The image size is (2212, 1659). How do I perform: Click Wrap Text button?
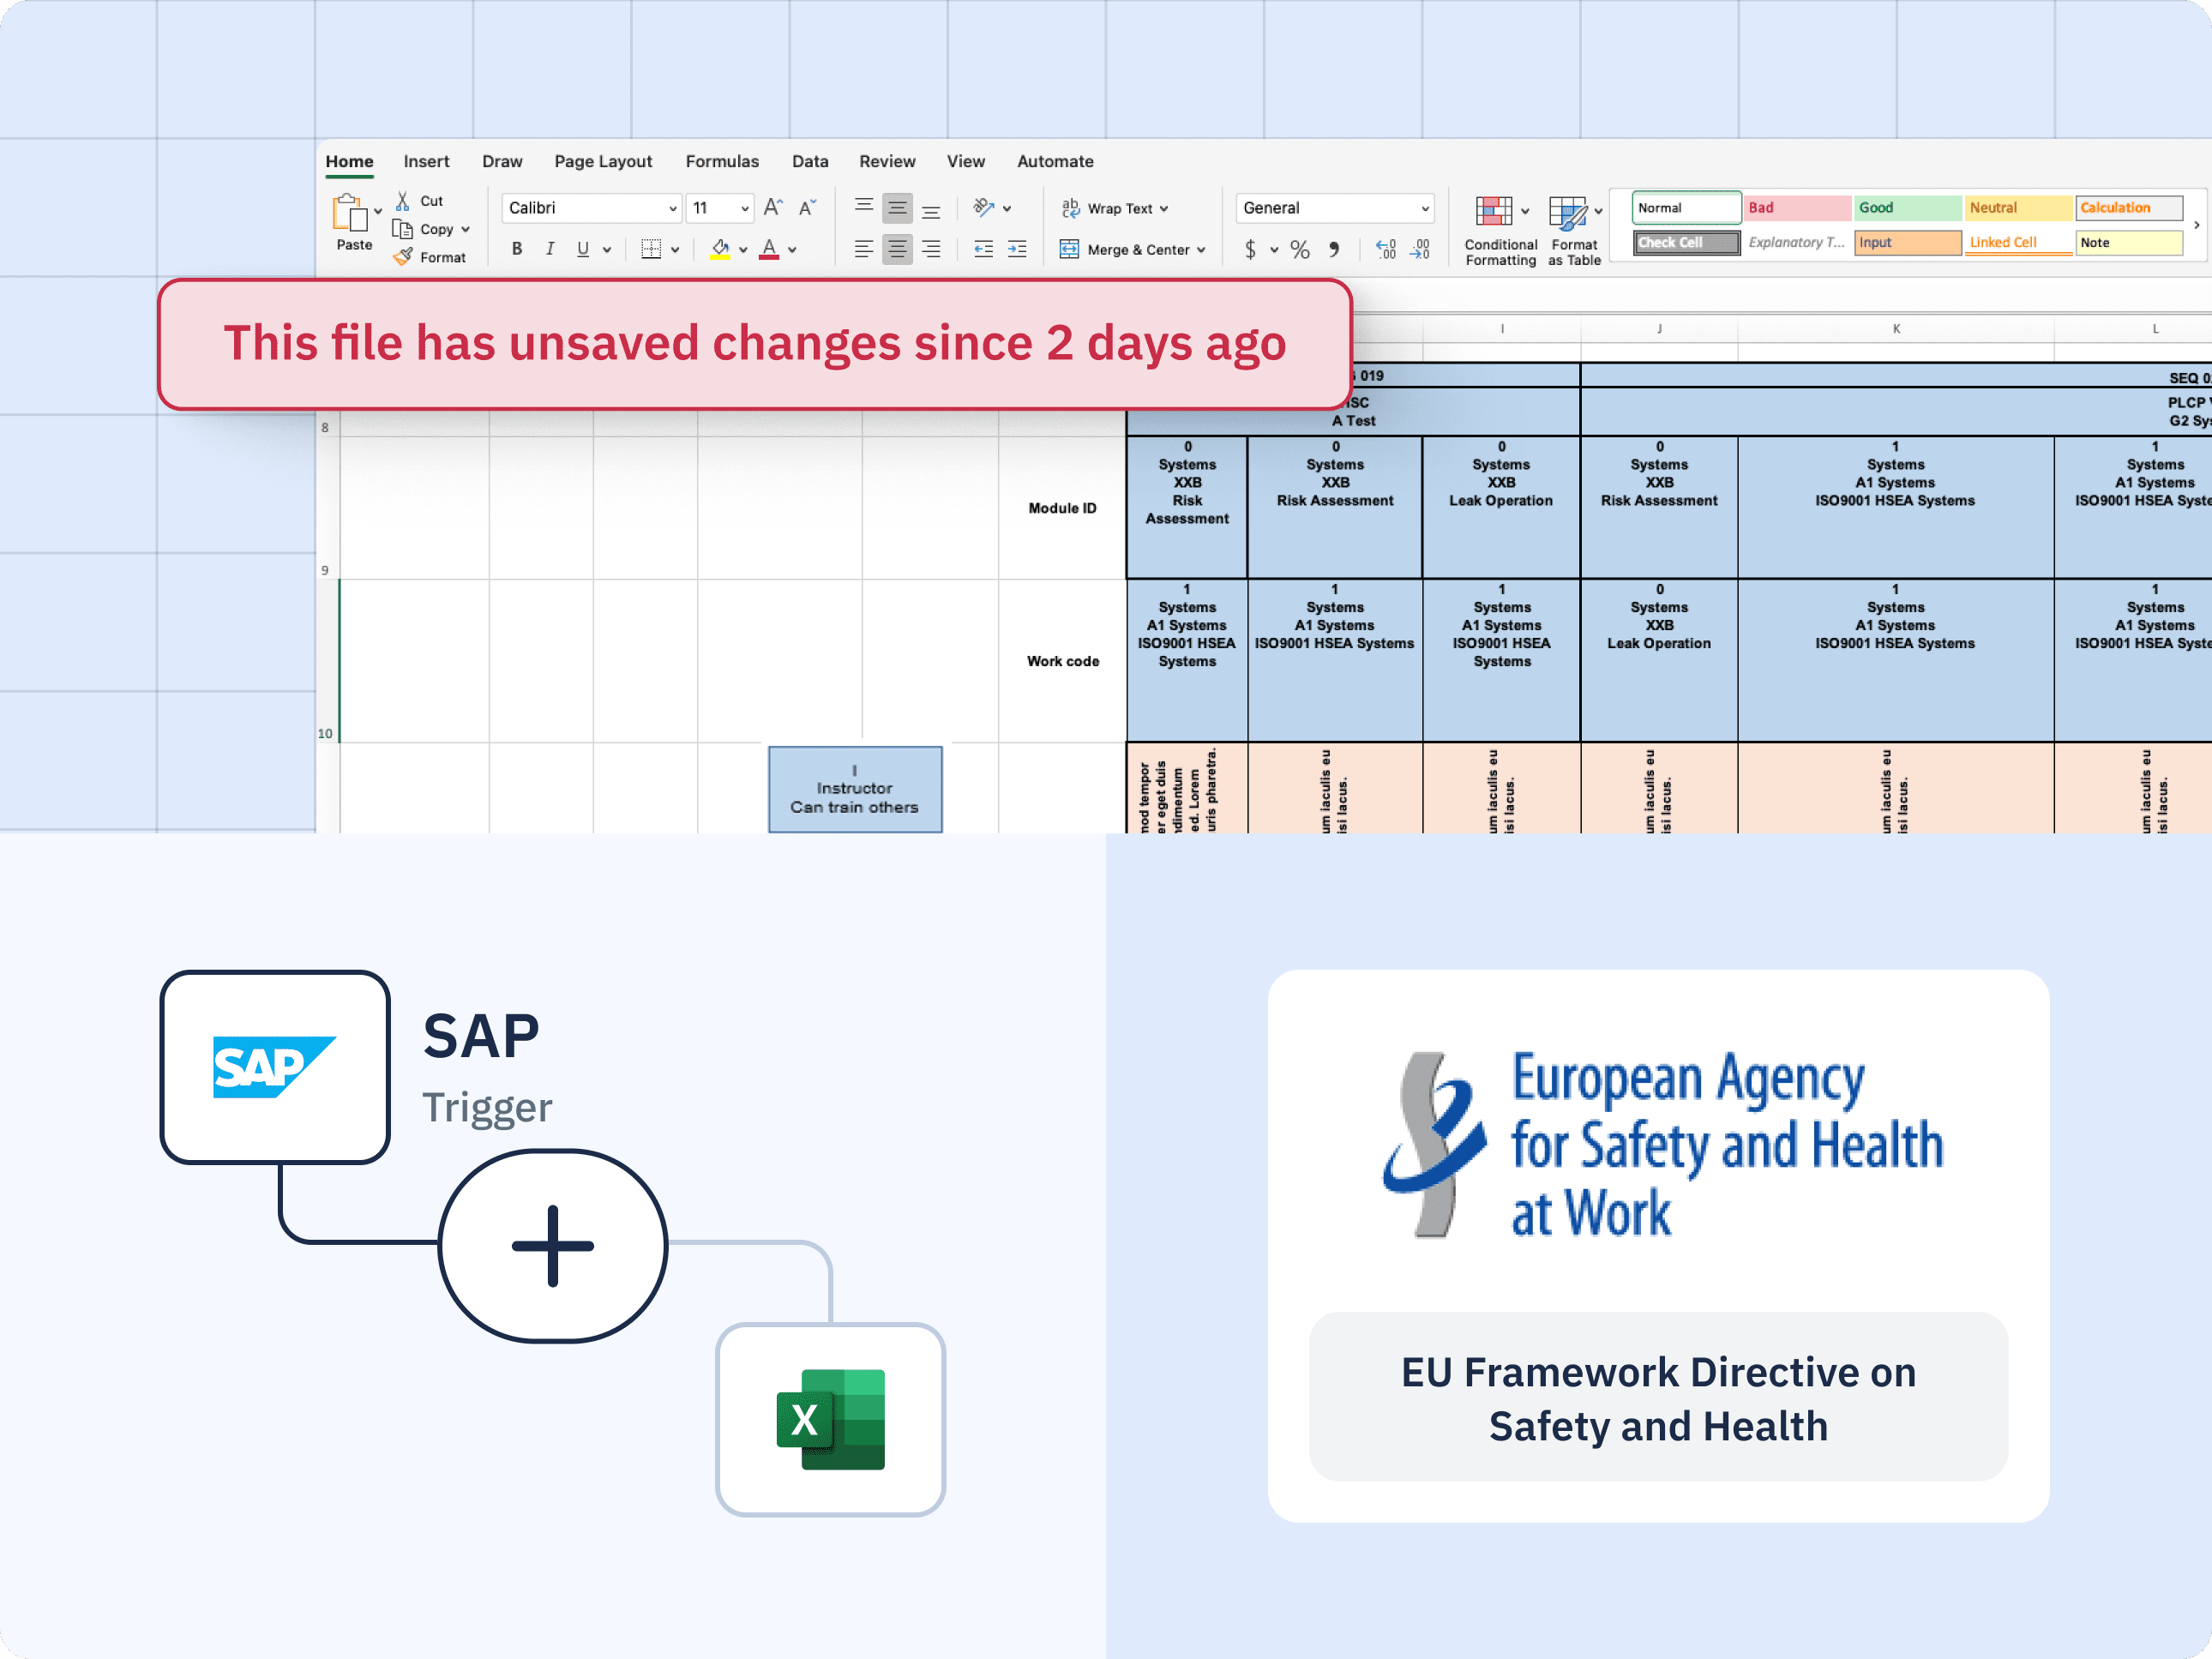click(1114, 208)
